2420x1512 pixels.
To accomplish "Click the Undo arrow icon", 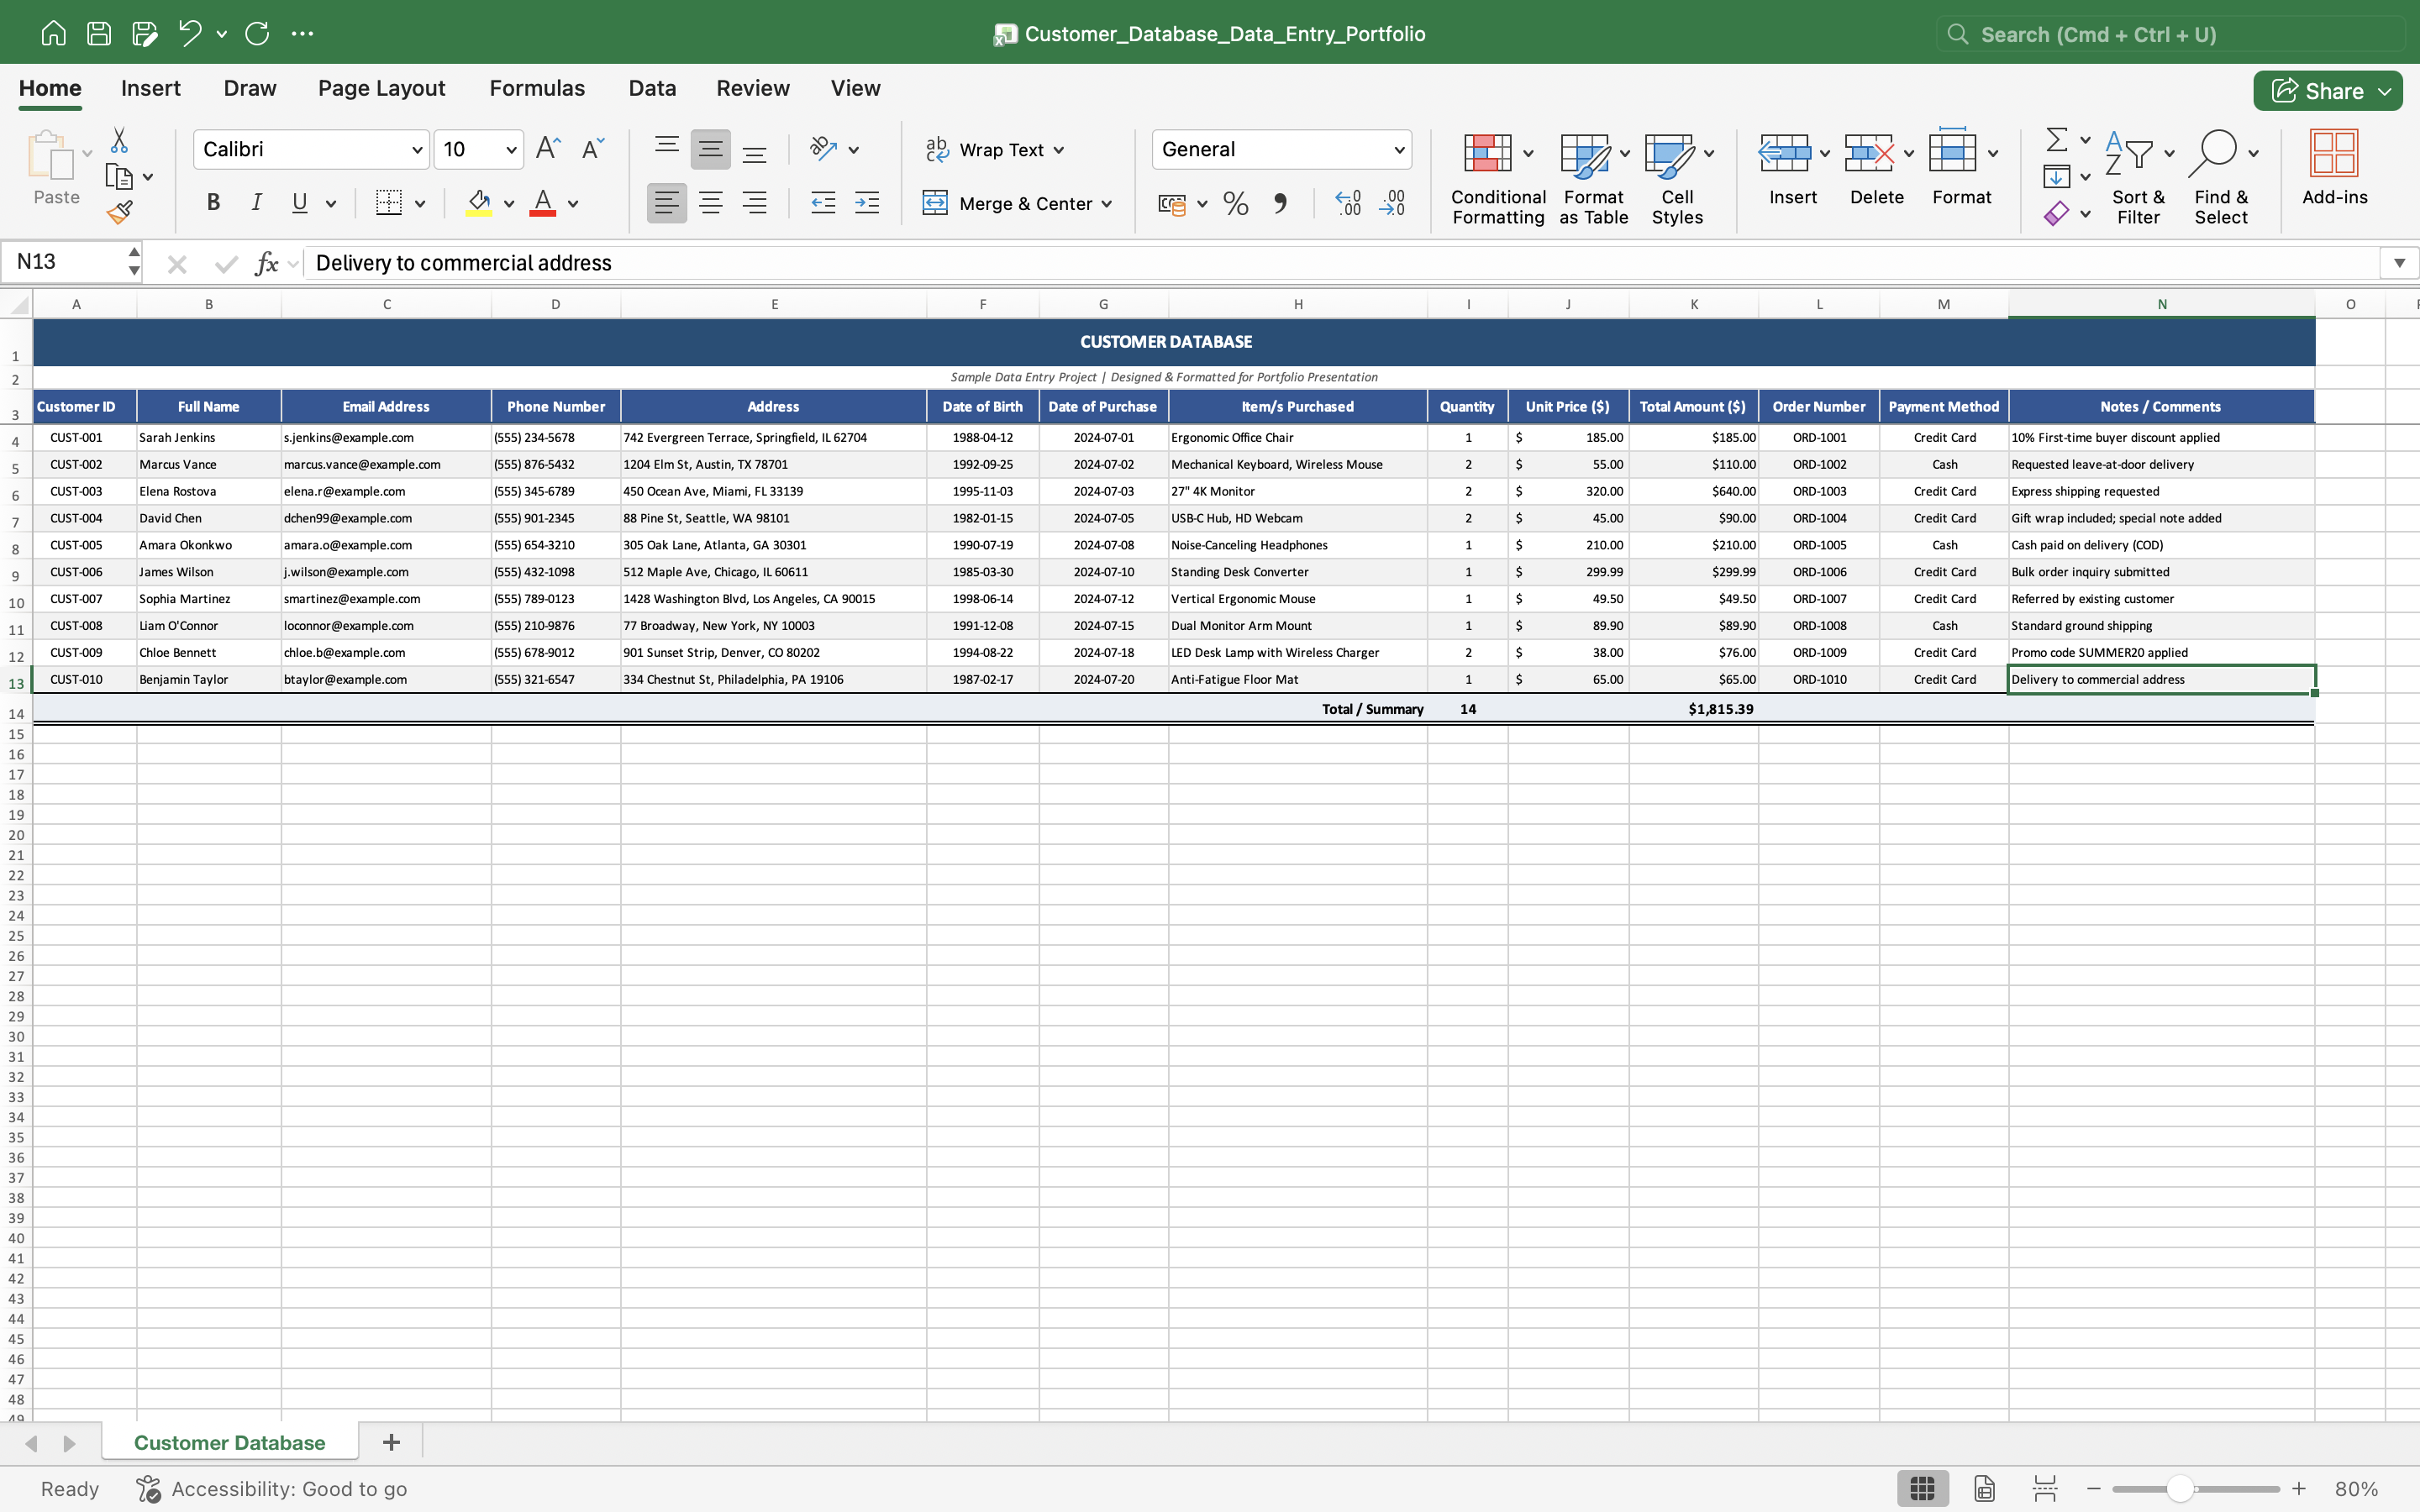I will pos(190,33).
